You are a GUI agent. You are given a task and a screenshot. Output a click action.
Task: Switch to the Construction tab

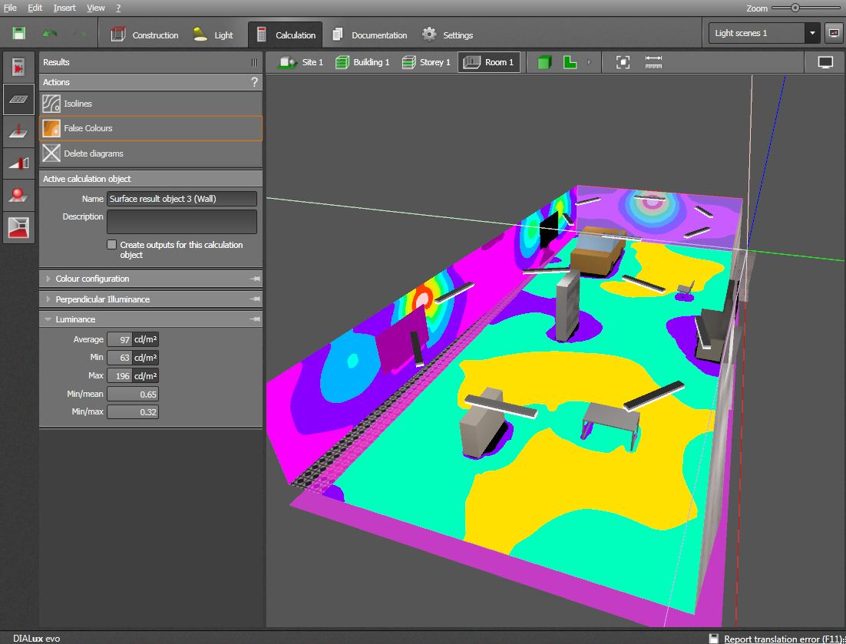tap(144, 35)
